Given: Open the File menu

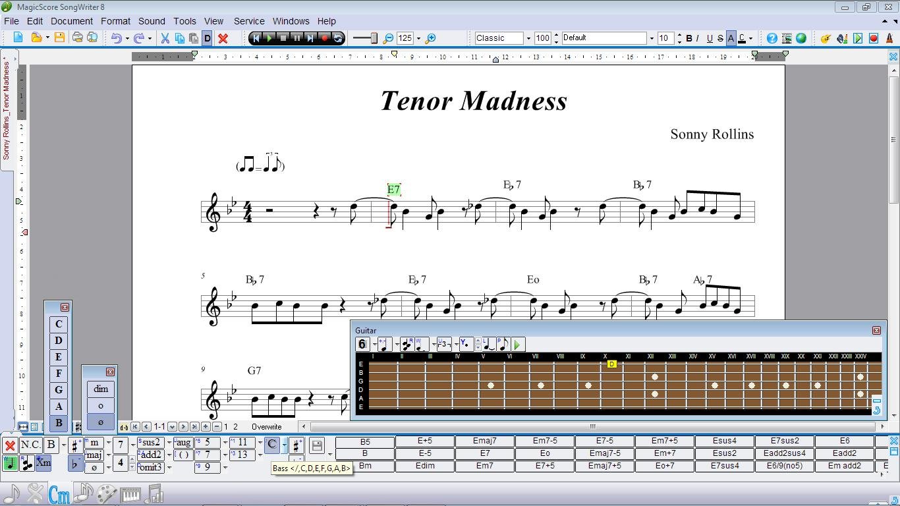Looking at the screenshot, I should (x=11, y=21).
